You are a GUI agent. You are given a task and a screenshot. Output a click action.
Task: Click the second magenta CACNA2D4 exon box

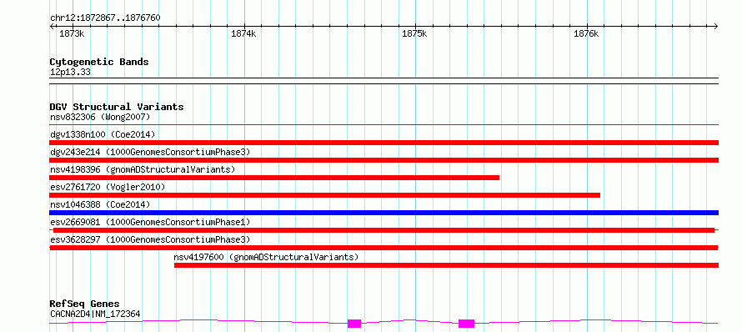[467, 324]
